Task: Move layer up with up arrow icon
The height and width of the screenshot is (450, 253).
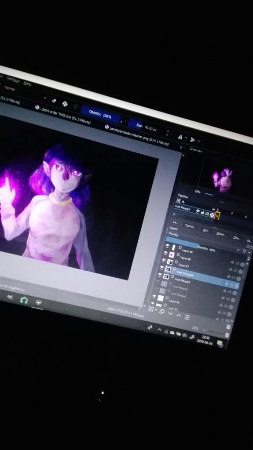Action: [x=179, y=316]
